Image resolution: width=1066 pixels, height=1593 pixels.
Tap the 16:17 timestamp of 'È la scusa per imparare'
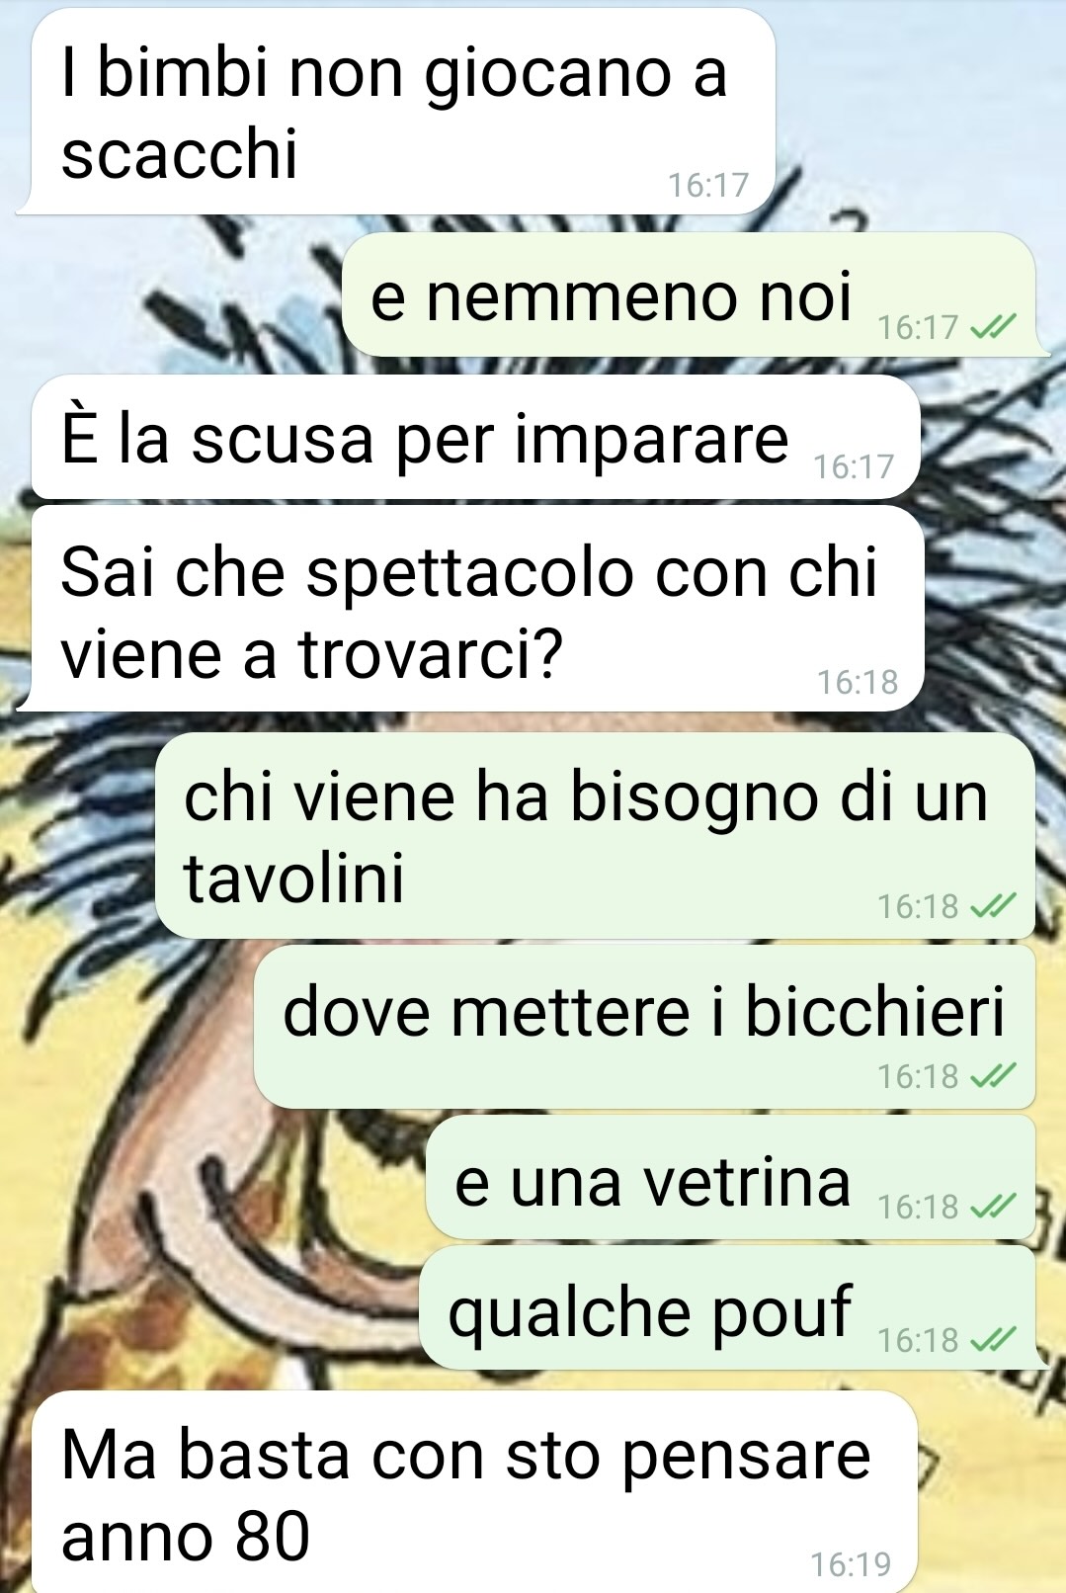[x=854, y=465]
